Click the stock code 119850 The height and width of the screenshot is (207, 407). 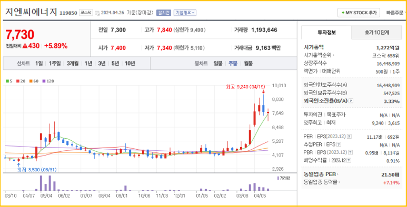coord(68,13)
